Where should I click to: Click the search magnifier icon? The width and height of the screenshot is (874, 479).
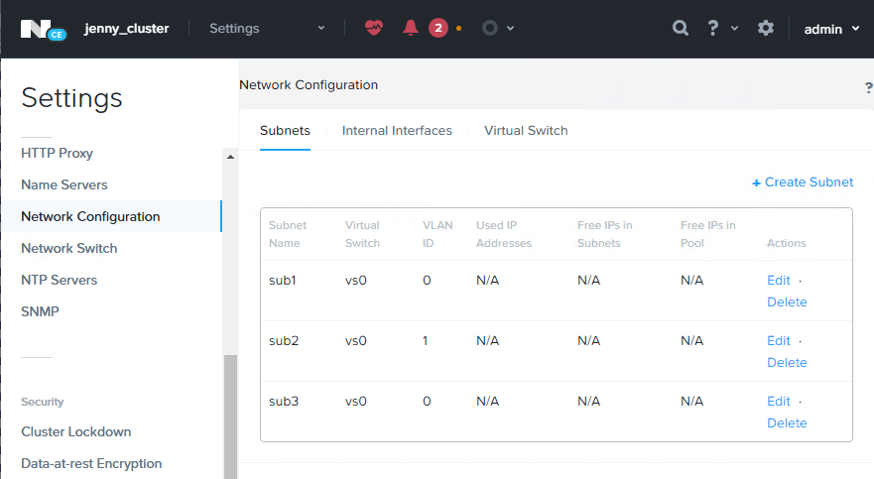coord(681,29)
